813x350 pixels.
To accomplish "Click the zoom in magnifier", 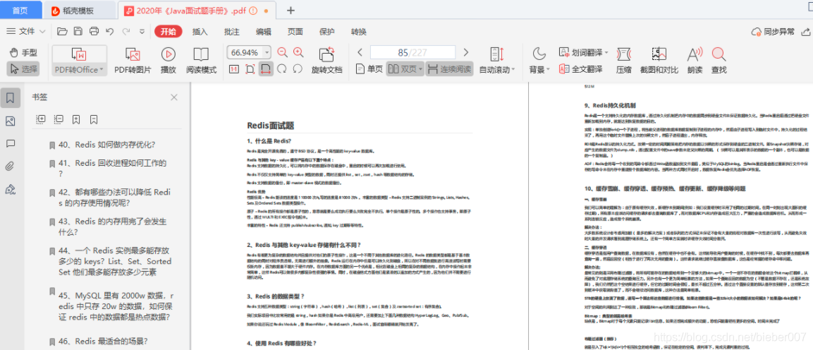I will tap(298, 52).
